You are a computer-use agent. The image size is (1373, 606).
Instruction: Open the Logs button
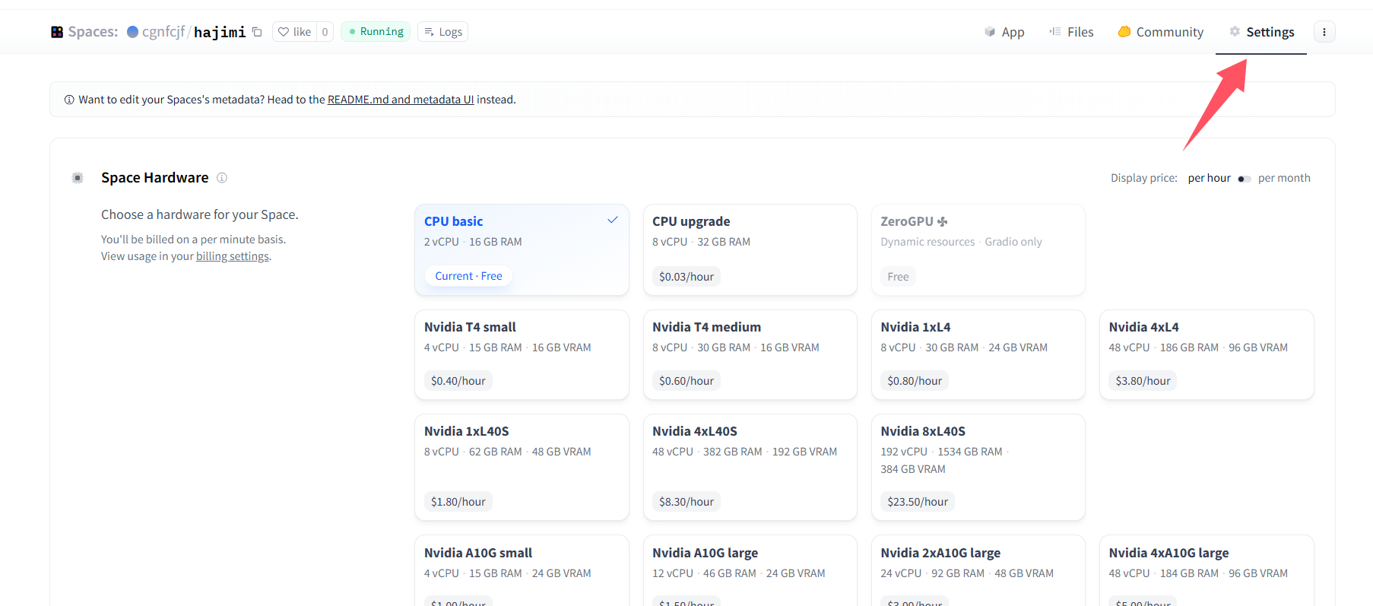(442, 32)
